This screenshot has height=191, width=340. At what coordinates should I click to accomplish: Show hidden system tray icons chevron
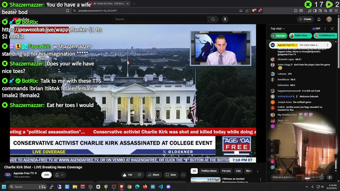[x=307, y=187]
